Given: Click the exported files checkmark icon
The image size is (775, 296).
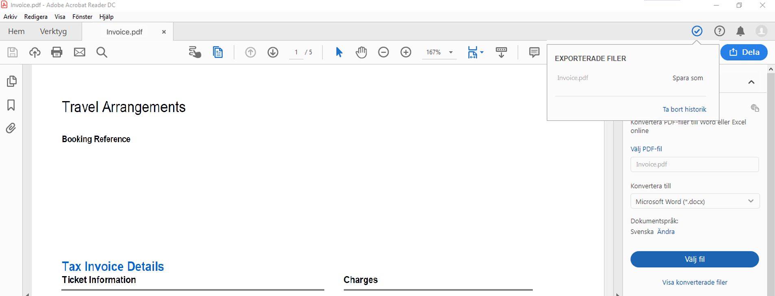Looking at the screenshot, I should 697,31.
